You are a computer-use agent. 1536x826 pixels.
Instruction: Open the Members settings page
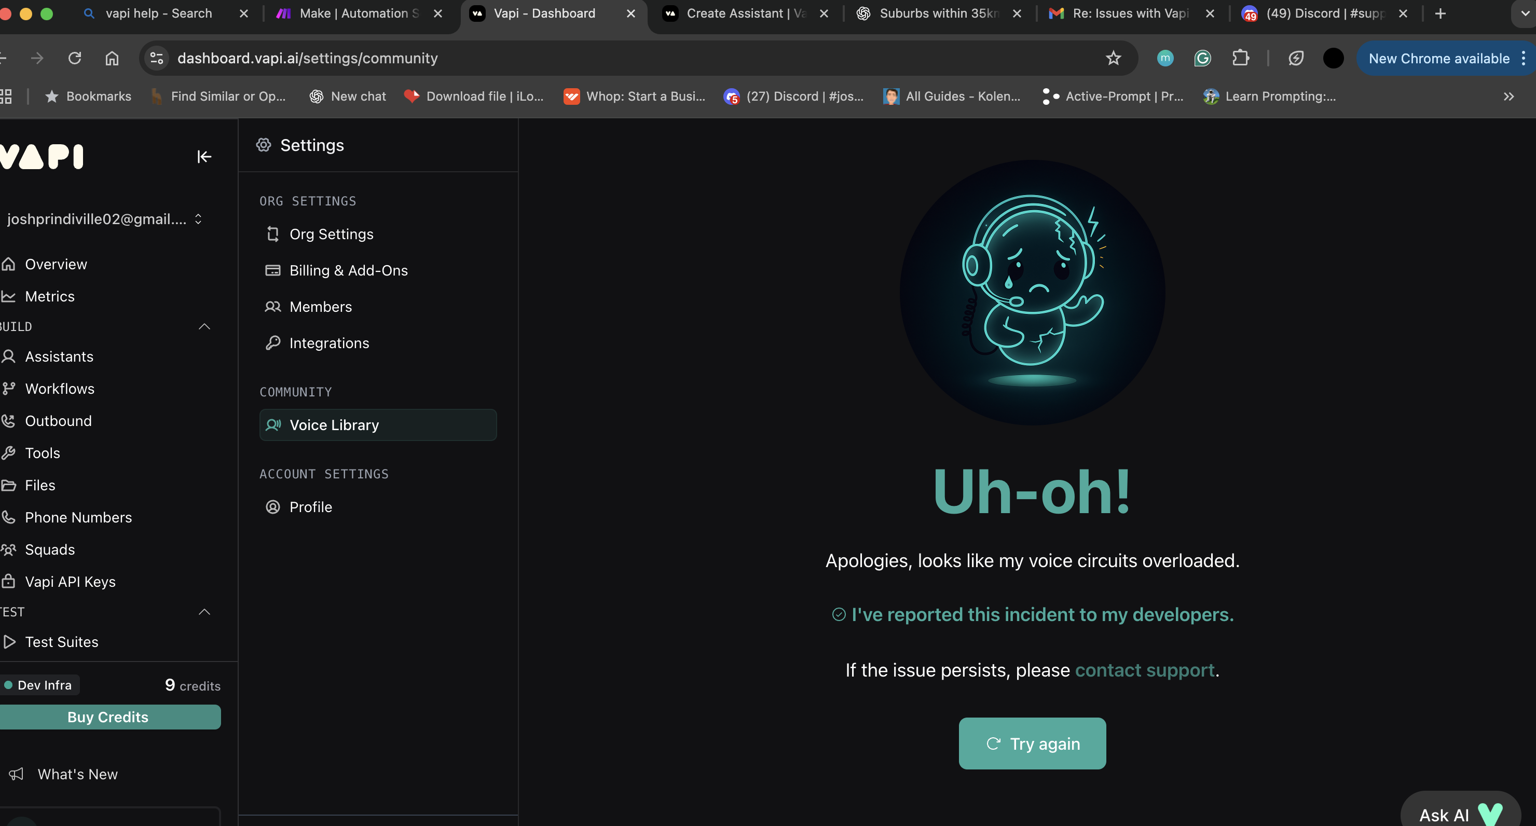pyautogui.click(x=320, y=307)
